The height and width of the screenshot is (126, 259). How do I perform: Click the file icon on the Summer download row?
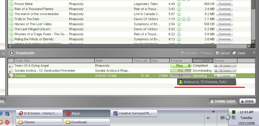click(x=11, y=76)
